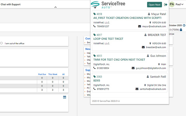186x116 pixels.
Task: Click Santosh Patil contact name
Action: click(x=158, y=77)
